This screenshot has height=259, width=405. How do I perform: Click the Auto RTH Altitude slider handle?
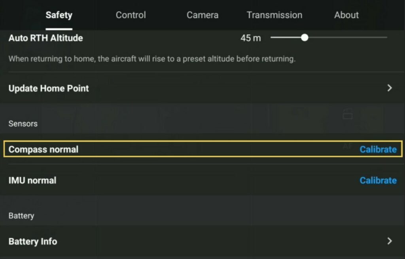click(305, 38)
